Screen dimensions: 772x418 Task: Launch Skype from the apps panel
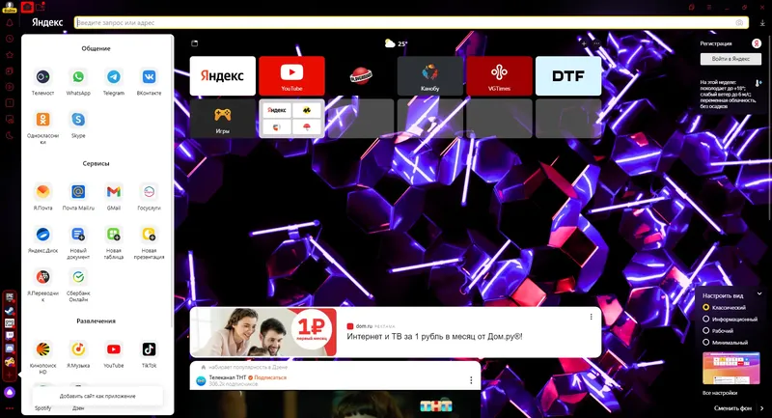(x=78, y=120)
